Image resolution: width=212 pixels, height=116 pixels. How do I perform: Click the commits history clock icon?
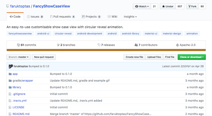[18, 45]
